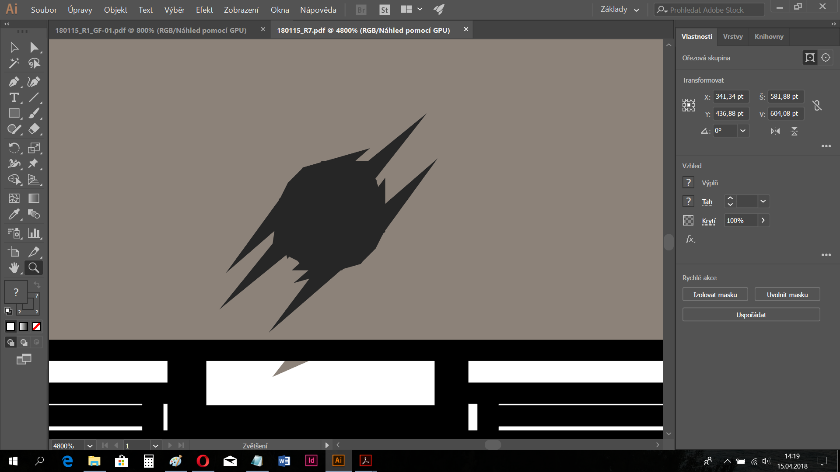Open the Krytí opacity options link
The width and height of the screenshot is (840, 472).
708,221
